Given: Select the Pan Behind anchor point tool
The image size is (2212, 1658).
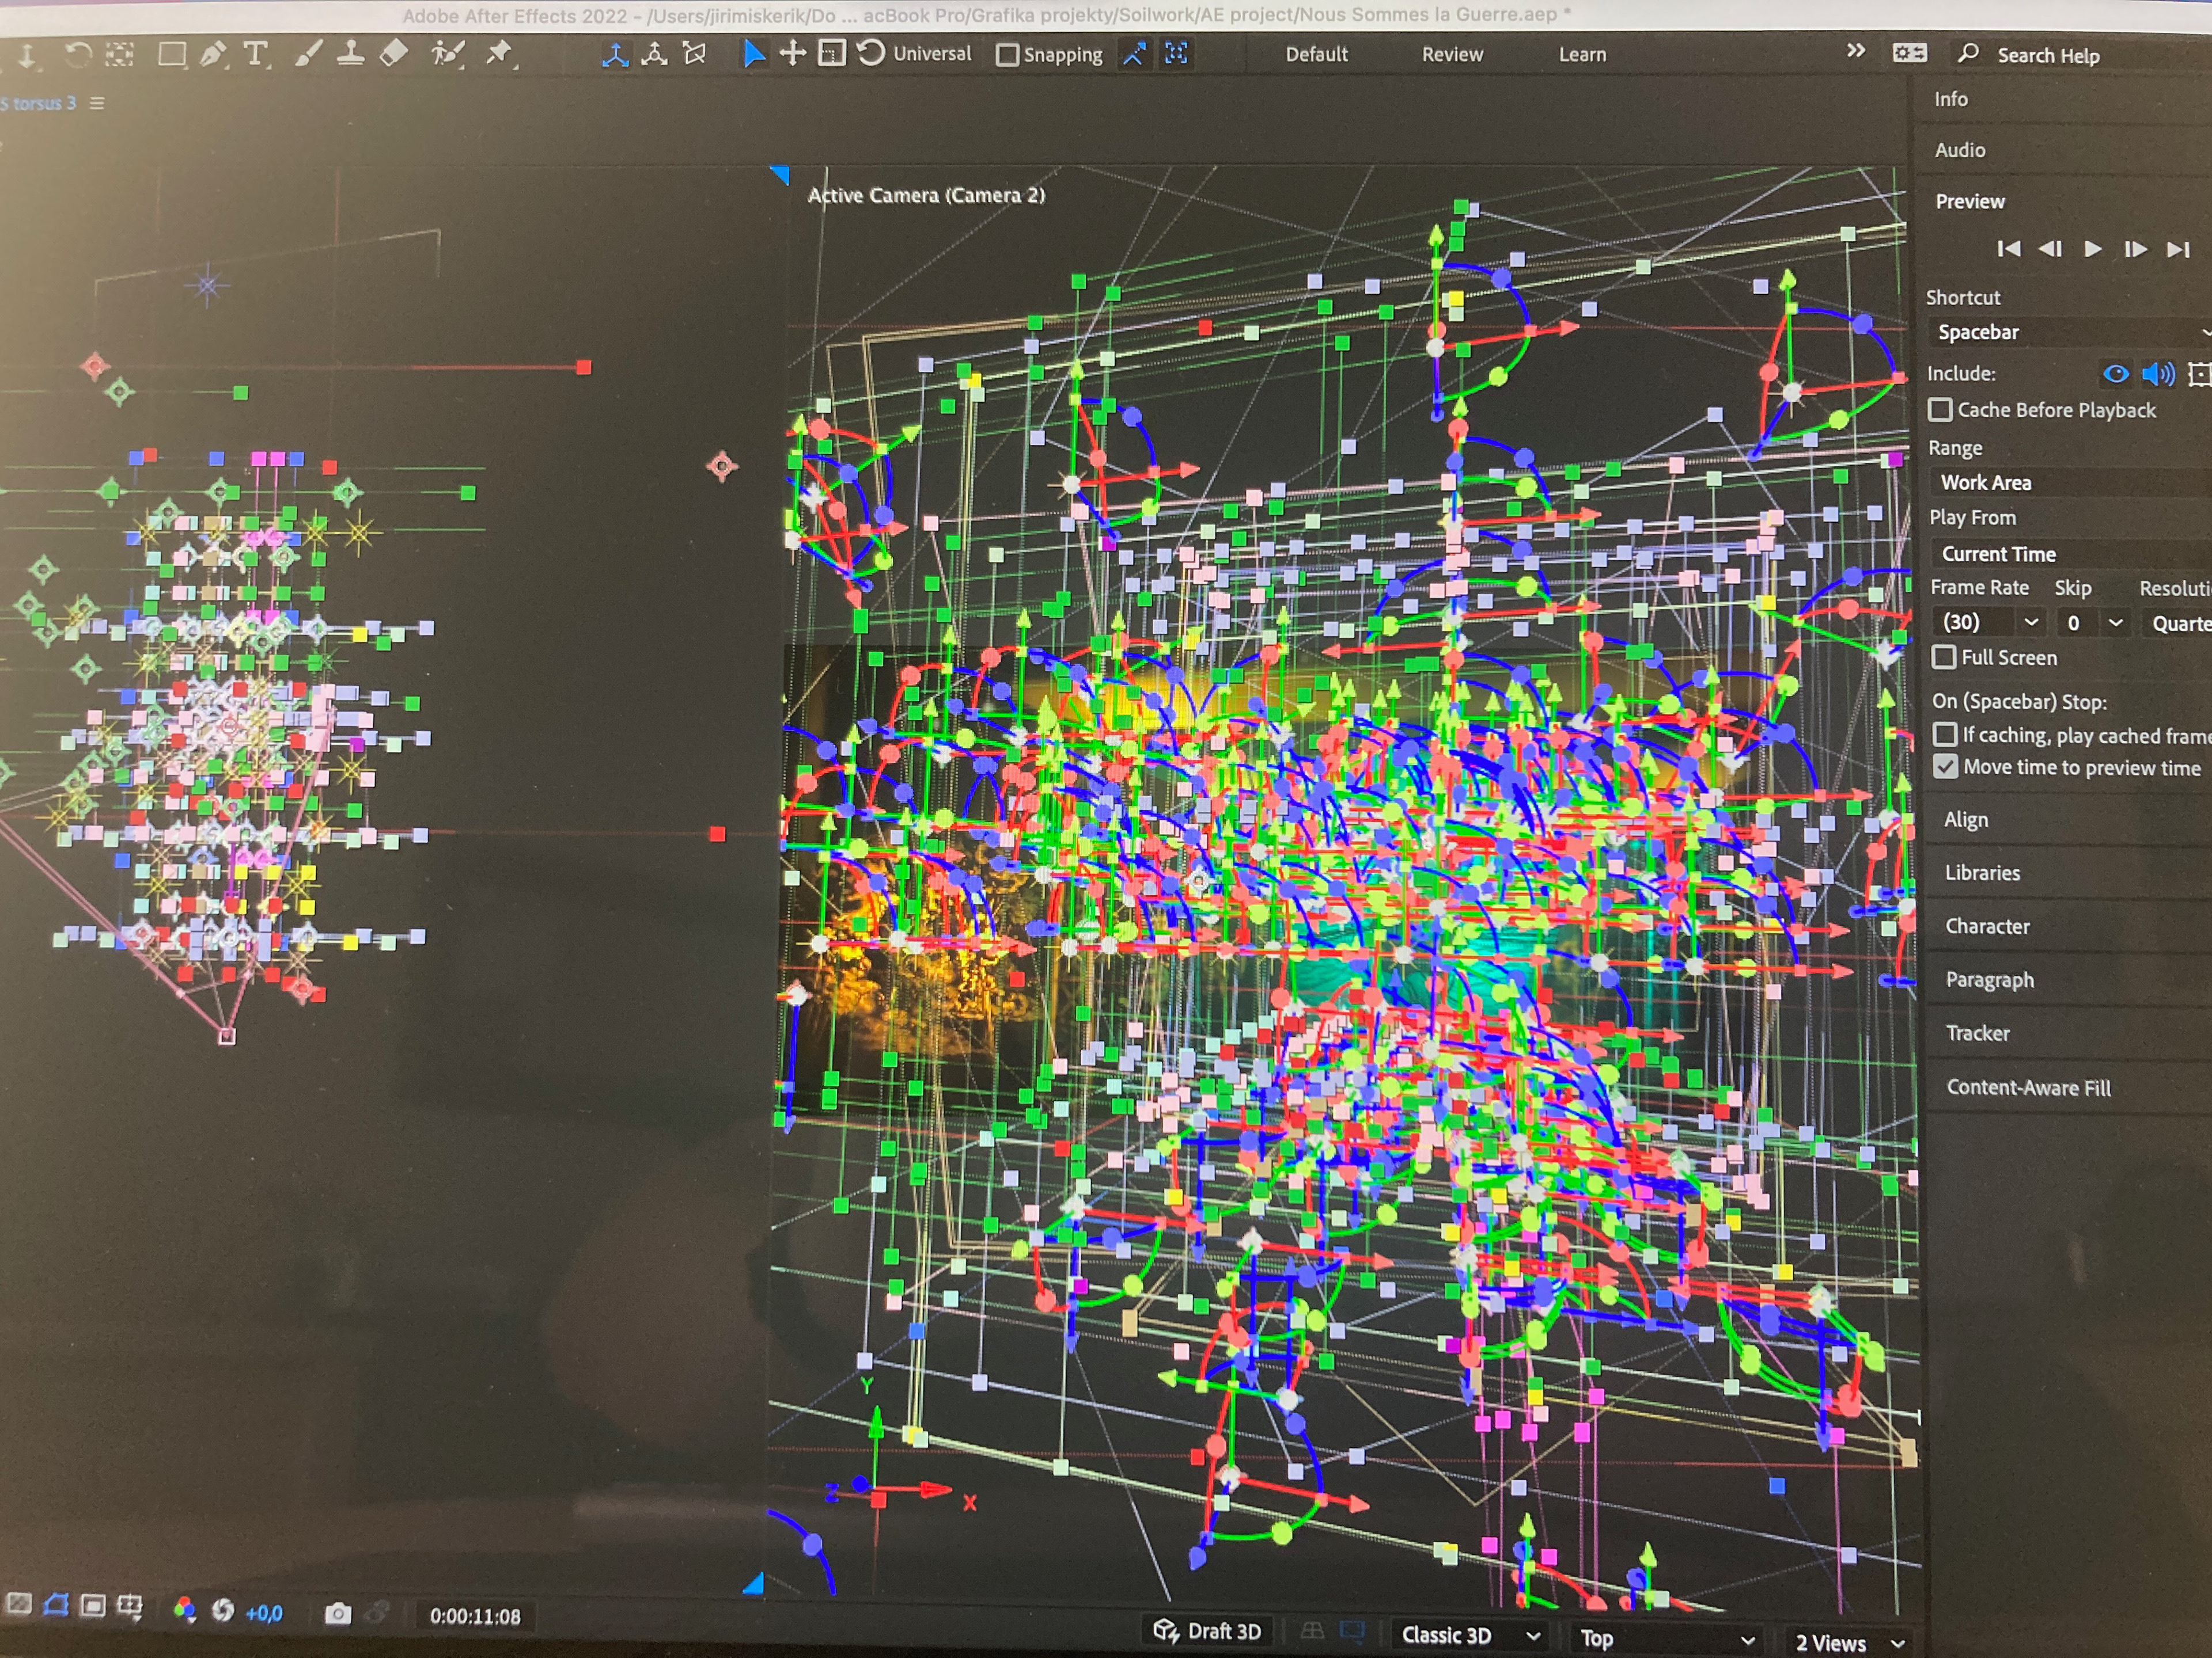Looking at the screenshot, I should 120,54.
